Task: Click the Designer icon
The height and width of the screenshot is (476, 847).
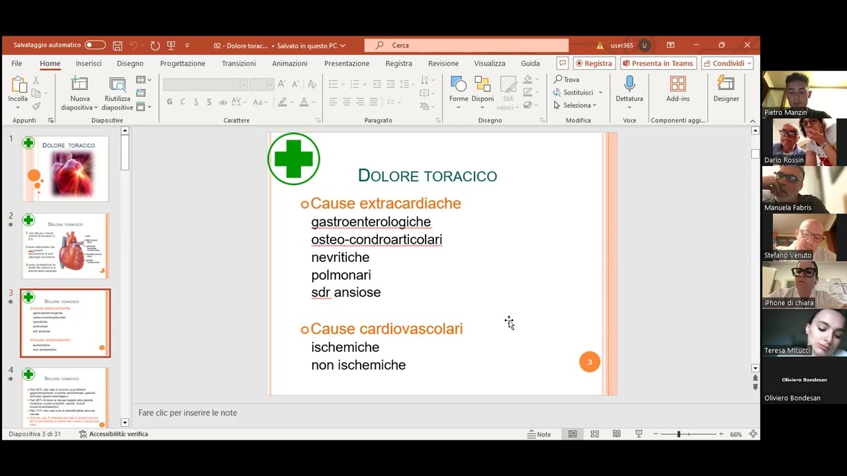Action: (726, 84)
